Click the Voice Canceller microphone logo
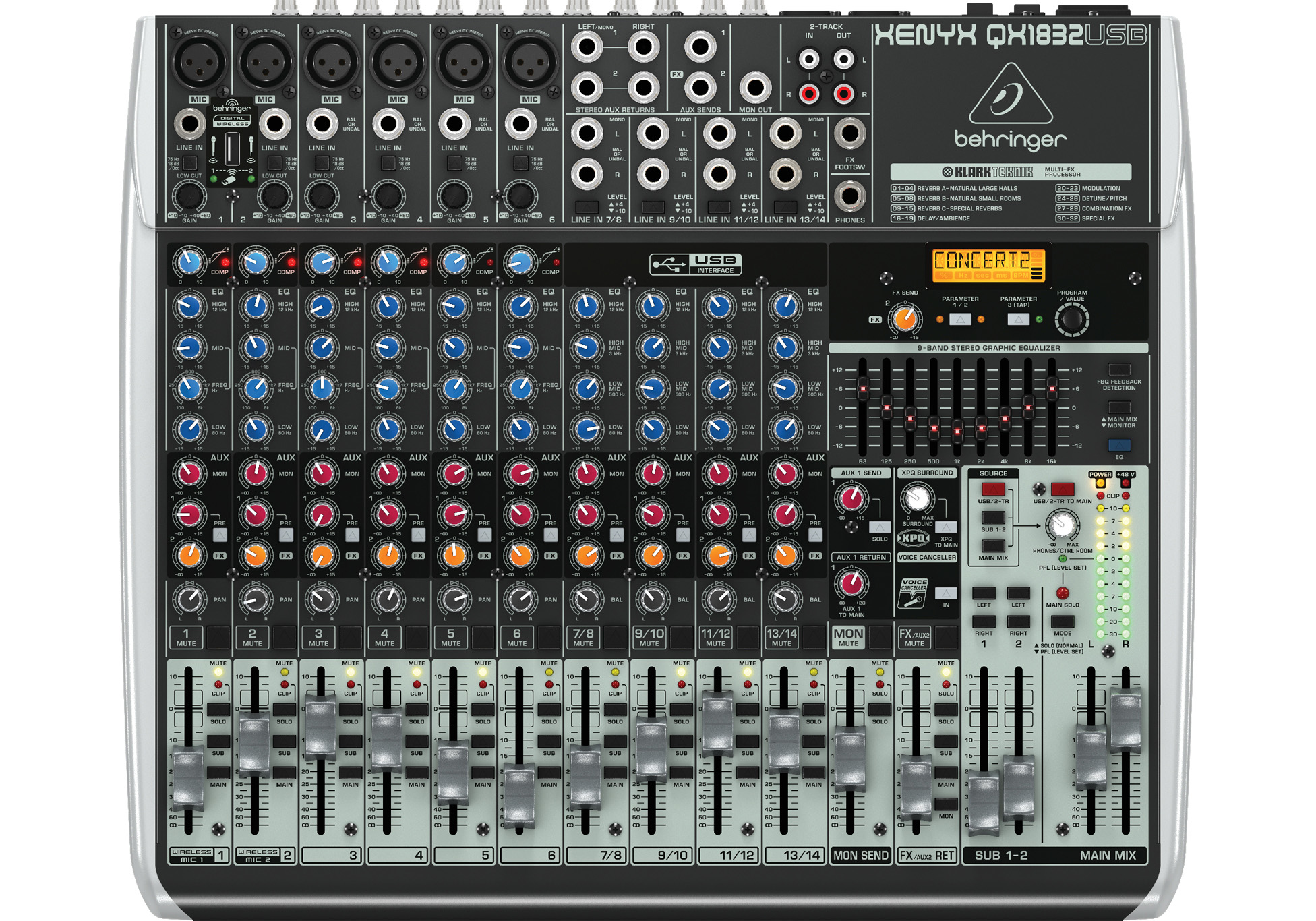Screen dimensions: 1316x921 [x=914, y=593]
